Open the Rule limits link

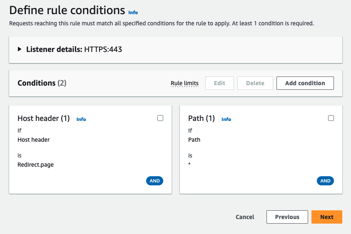184,83
